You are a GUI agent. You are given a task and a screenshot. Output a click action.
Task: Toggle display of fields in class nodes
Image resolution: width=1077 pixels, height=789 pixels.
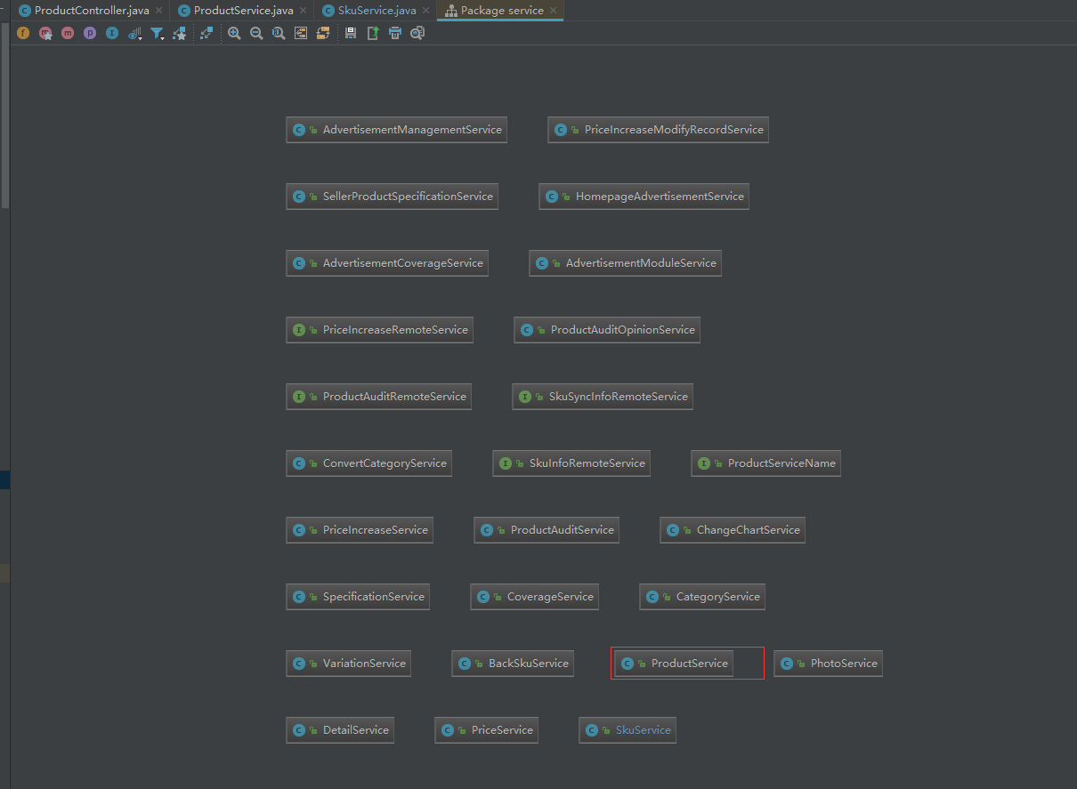(22, 33)
